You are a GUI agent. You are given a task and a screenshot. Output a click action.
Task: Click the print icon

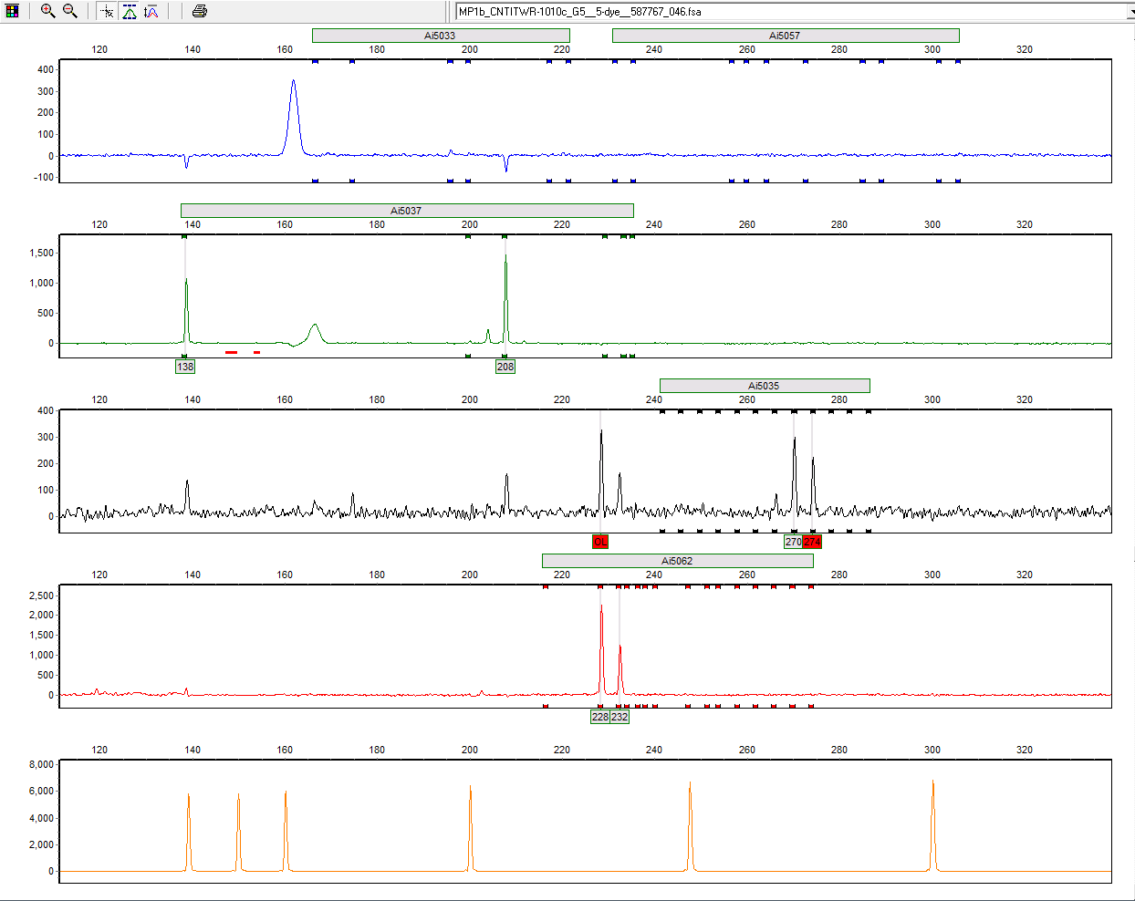[200, 11]
